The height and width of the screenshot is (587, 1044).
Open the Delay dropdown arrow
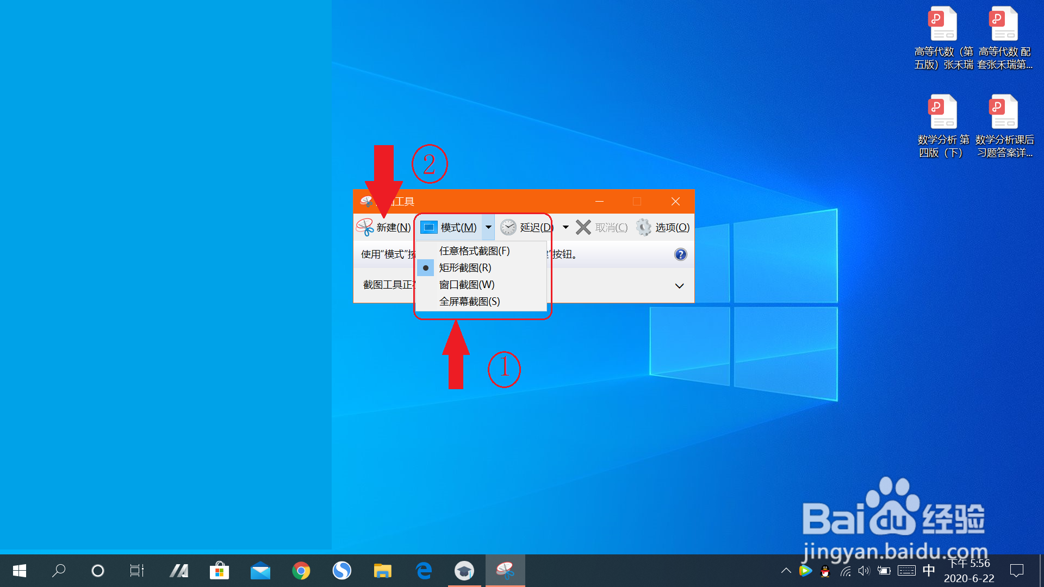[x=565, y=227]
